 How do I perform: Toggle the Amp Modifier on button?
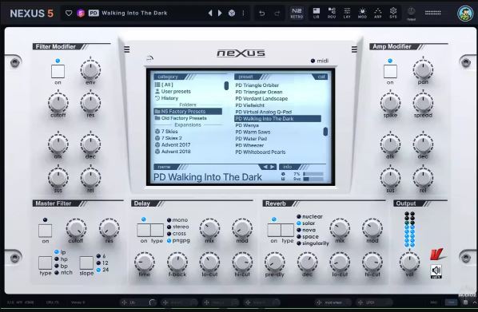[390, 72]
